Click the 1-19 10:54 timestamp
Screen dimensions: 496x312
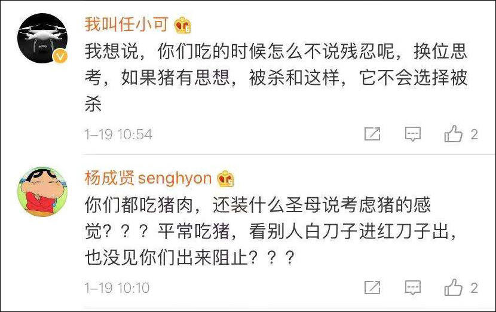(118, 134)
